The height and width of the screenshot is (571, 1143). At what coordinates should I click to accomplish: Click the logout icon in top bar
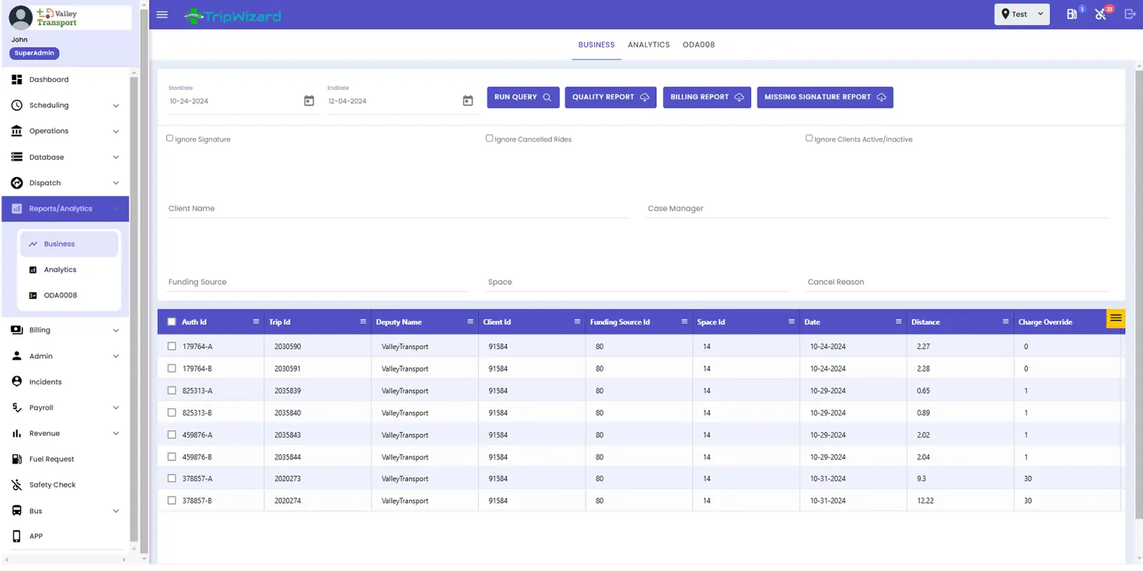click(x=1129, y=14)
